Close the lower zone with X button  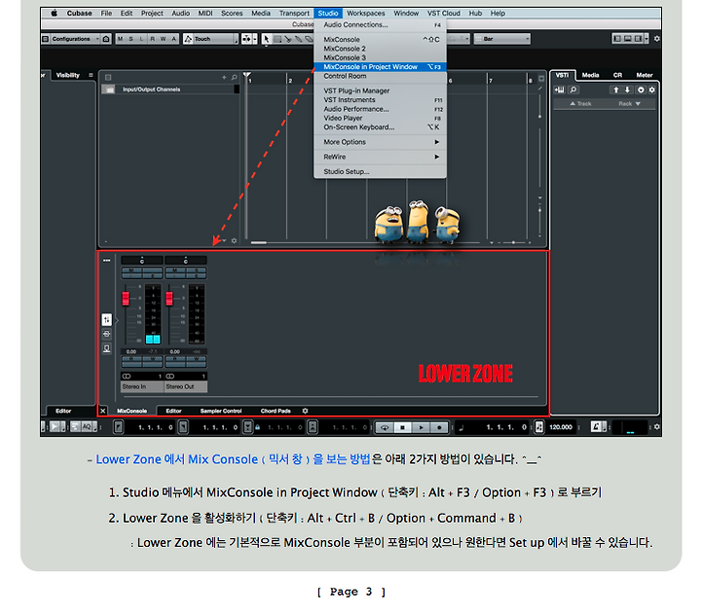[x=103, y=411]
